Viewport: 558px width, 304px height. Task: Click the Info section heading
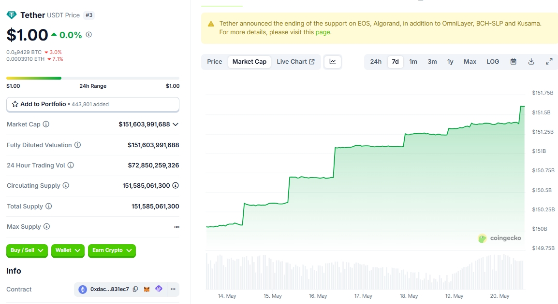14,271
